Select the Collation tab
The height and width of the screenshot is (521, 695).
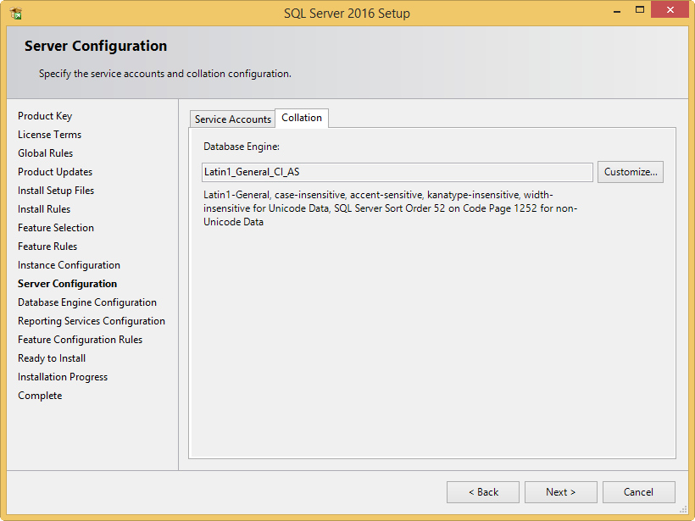coord(302,118)
